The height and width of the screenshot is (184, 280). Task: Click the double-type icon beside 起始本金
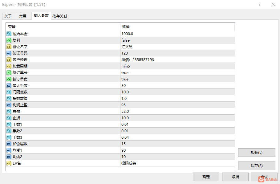[x=9, y=34]
